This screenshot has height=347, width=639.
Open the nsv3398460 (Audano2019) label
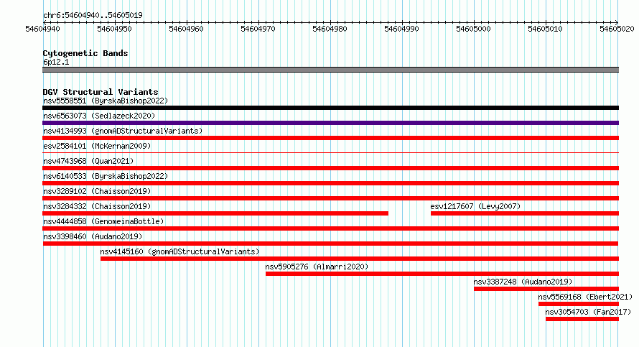(93, 236)
